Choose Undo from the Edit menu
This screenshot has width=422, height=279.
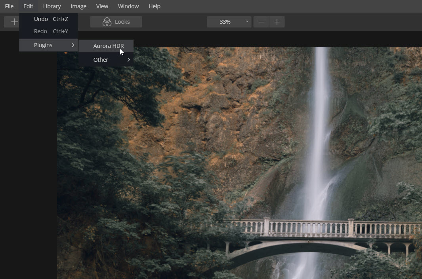click(x=49, y=19)
